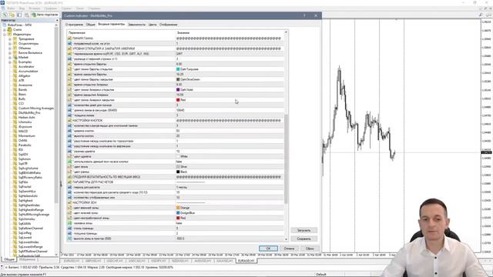Screen dimensions: 493x277
Task: Edit the line length value 10645
Action: click(x=230, y=110)
